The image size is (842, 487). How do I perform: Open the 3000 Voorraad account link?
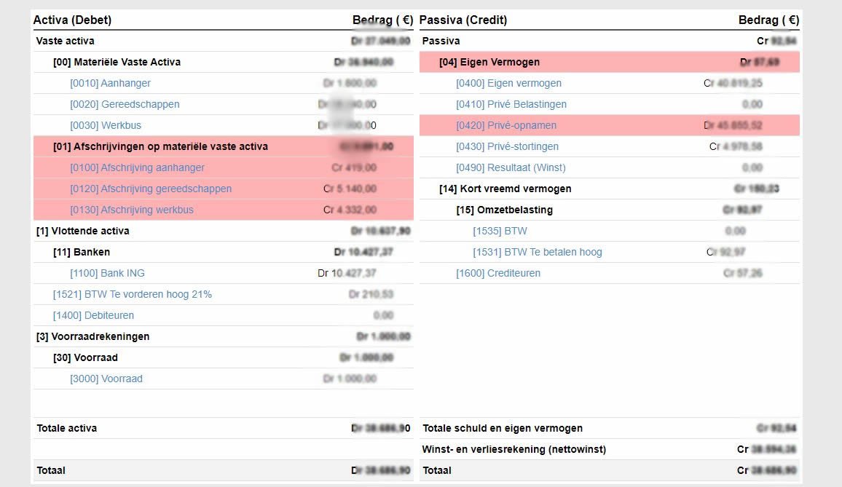(106, 379)
